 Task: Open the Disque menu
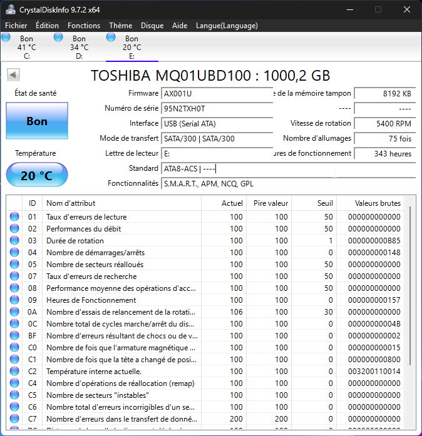(152, 26)
